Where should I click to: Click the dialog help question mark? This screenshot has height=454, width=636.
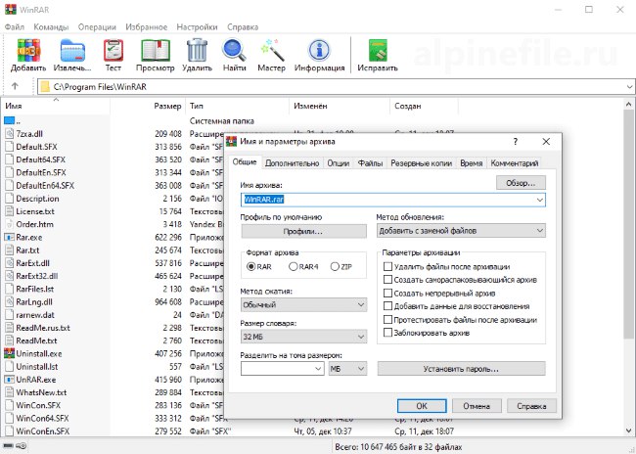[x=515, y=141]
